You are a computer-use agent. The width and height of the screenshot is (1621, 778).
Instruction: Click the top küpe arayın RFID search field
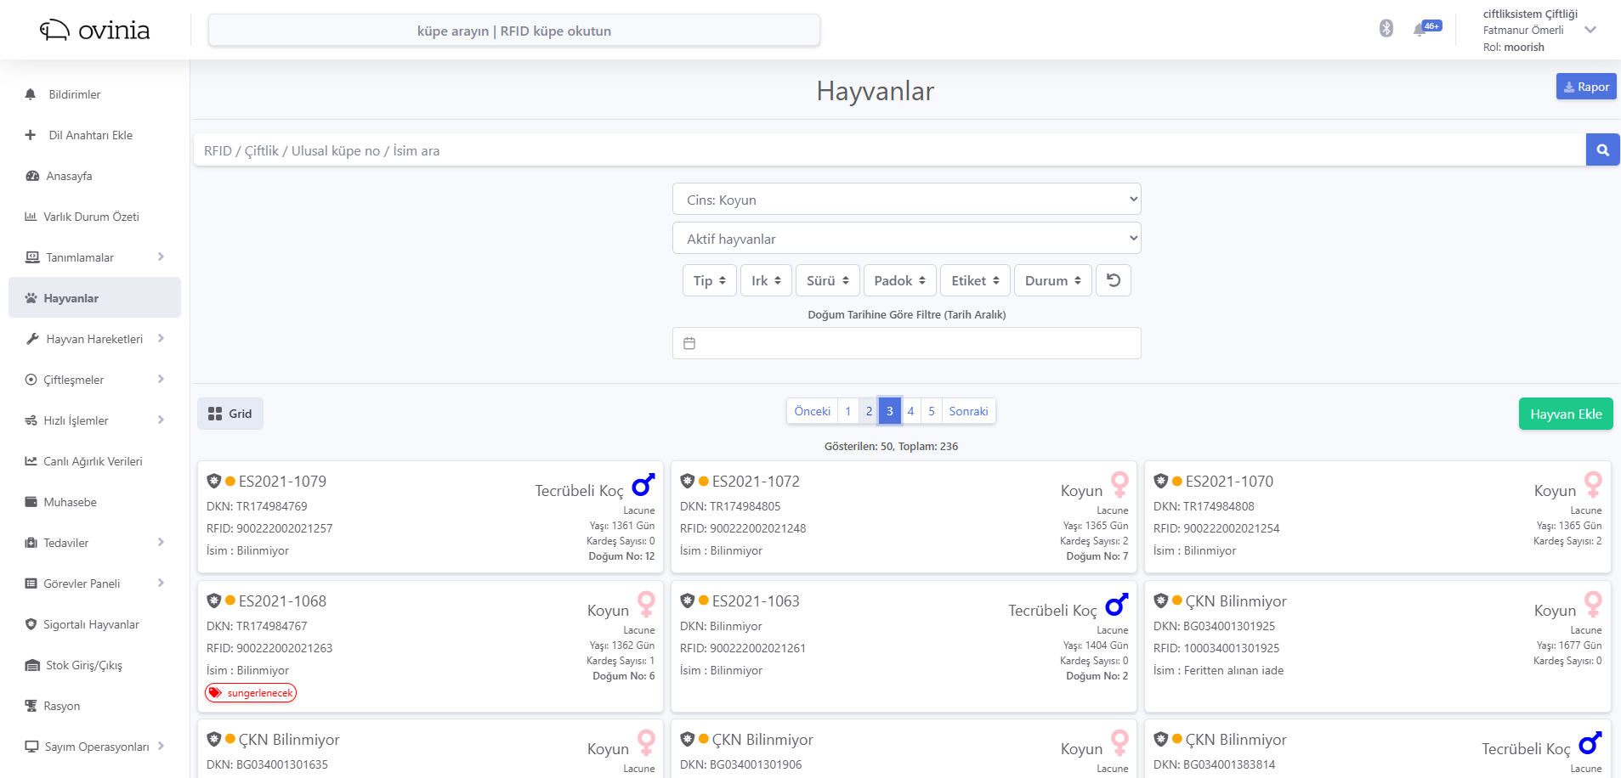[x=514, y=31]
